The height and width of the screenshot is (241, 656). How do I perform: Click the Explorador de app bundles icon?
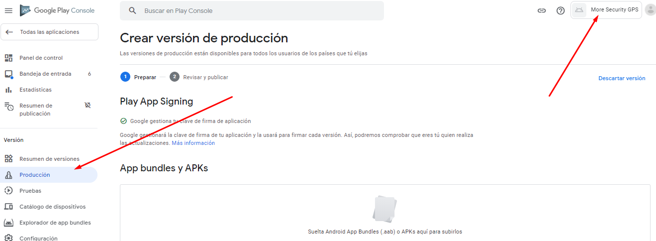pos(8,223)
